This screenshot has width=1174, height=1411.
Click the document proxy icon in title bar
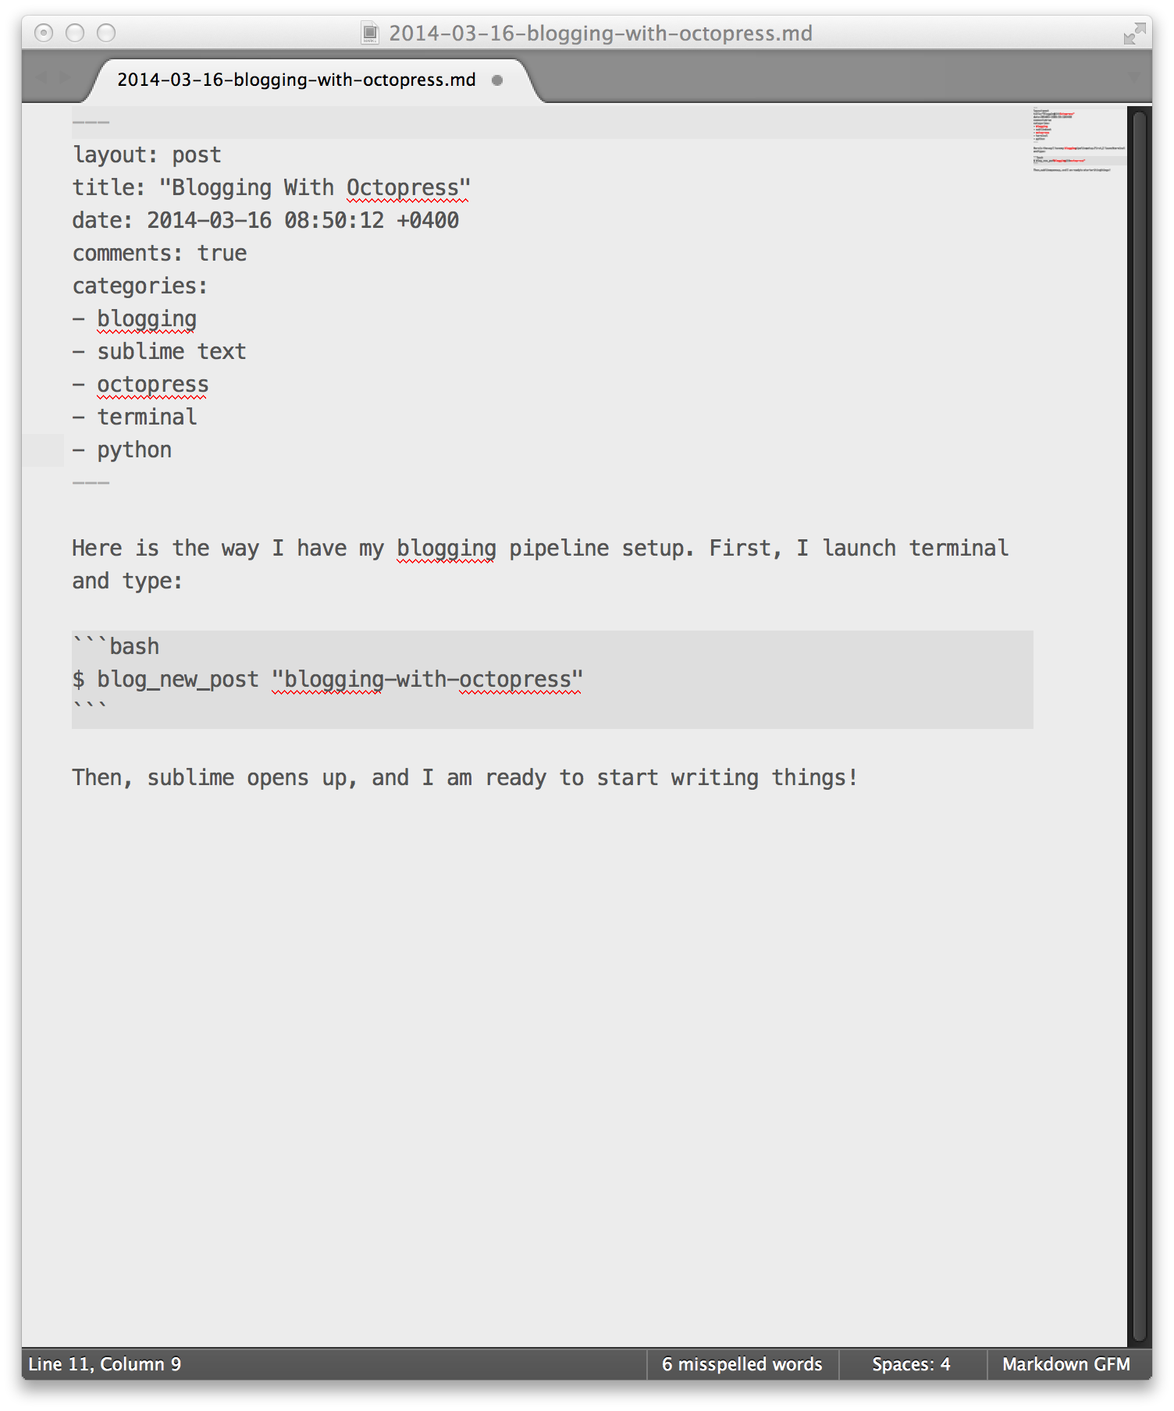[370, 33]
